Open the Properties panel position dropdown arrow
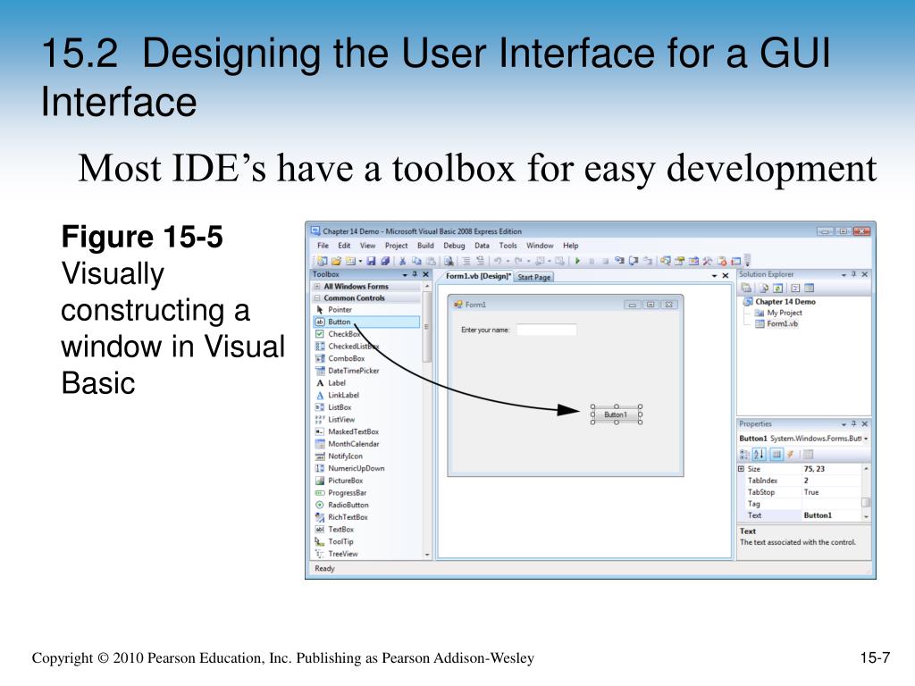Viewport: 915px width, 686px height. 844,424
